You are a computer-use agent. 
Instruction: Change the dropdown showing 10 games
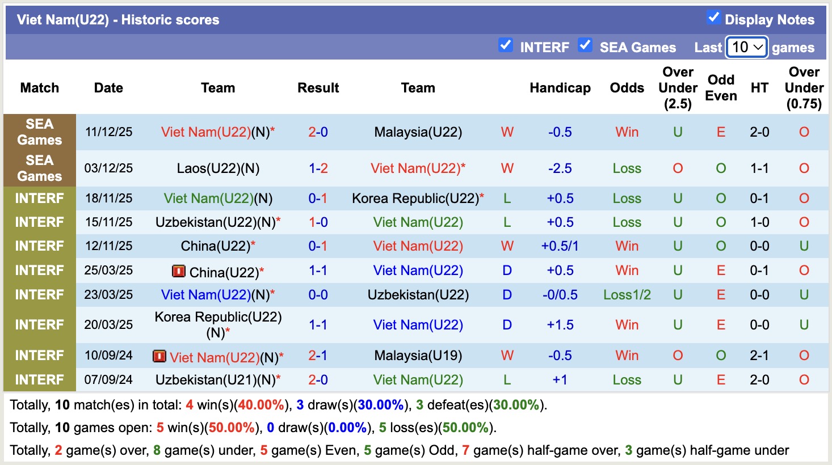click(x=746, y=47)
